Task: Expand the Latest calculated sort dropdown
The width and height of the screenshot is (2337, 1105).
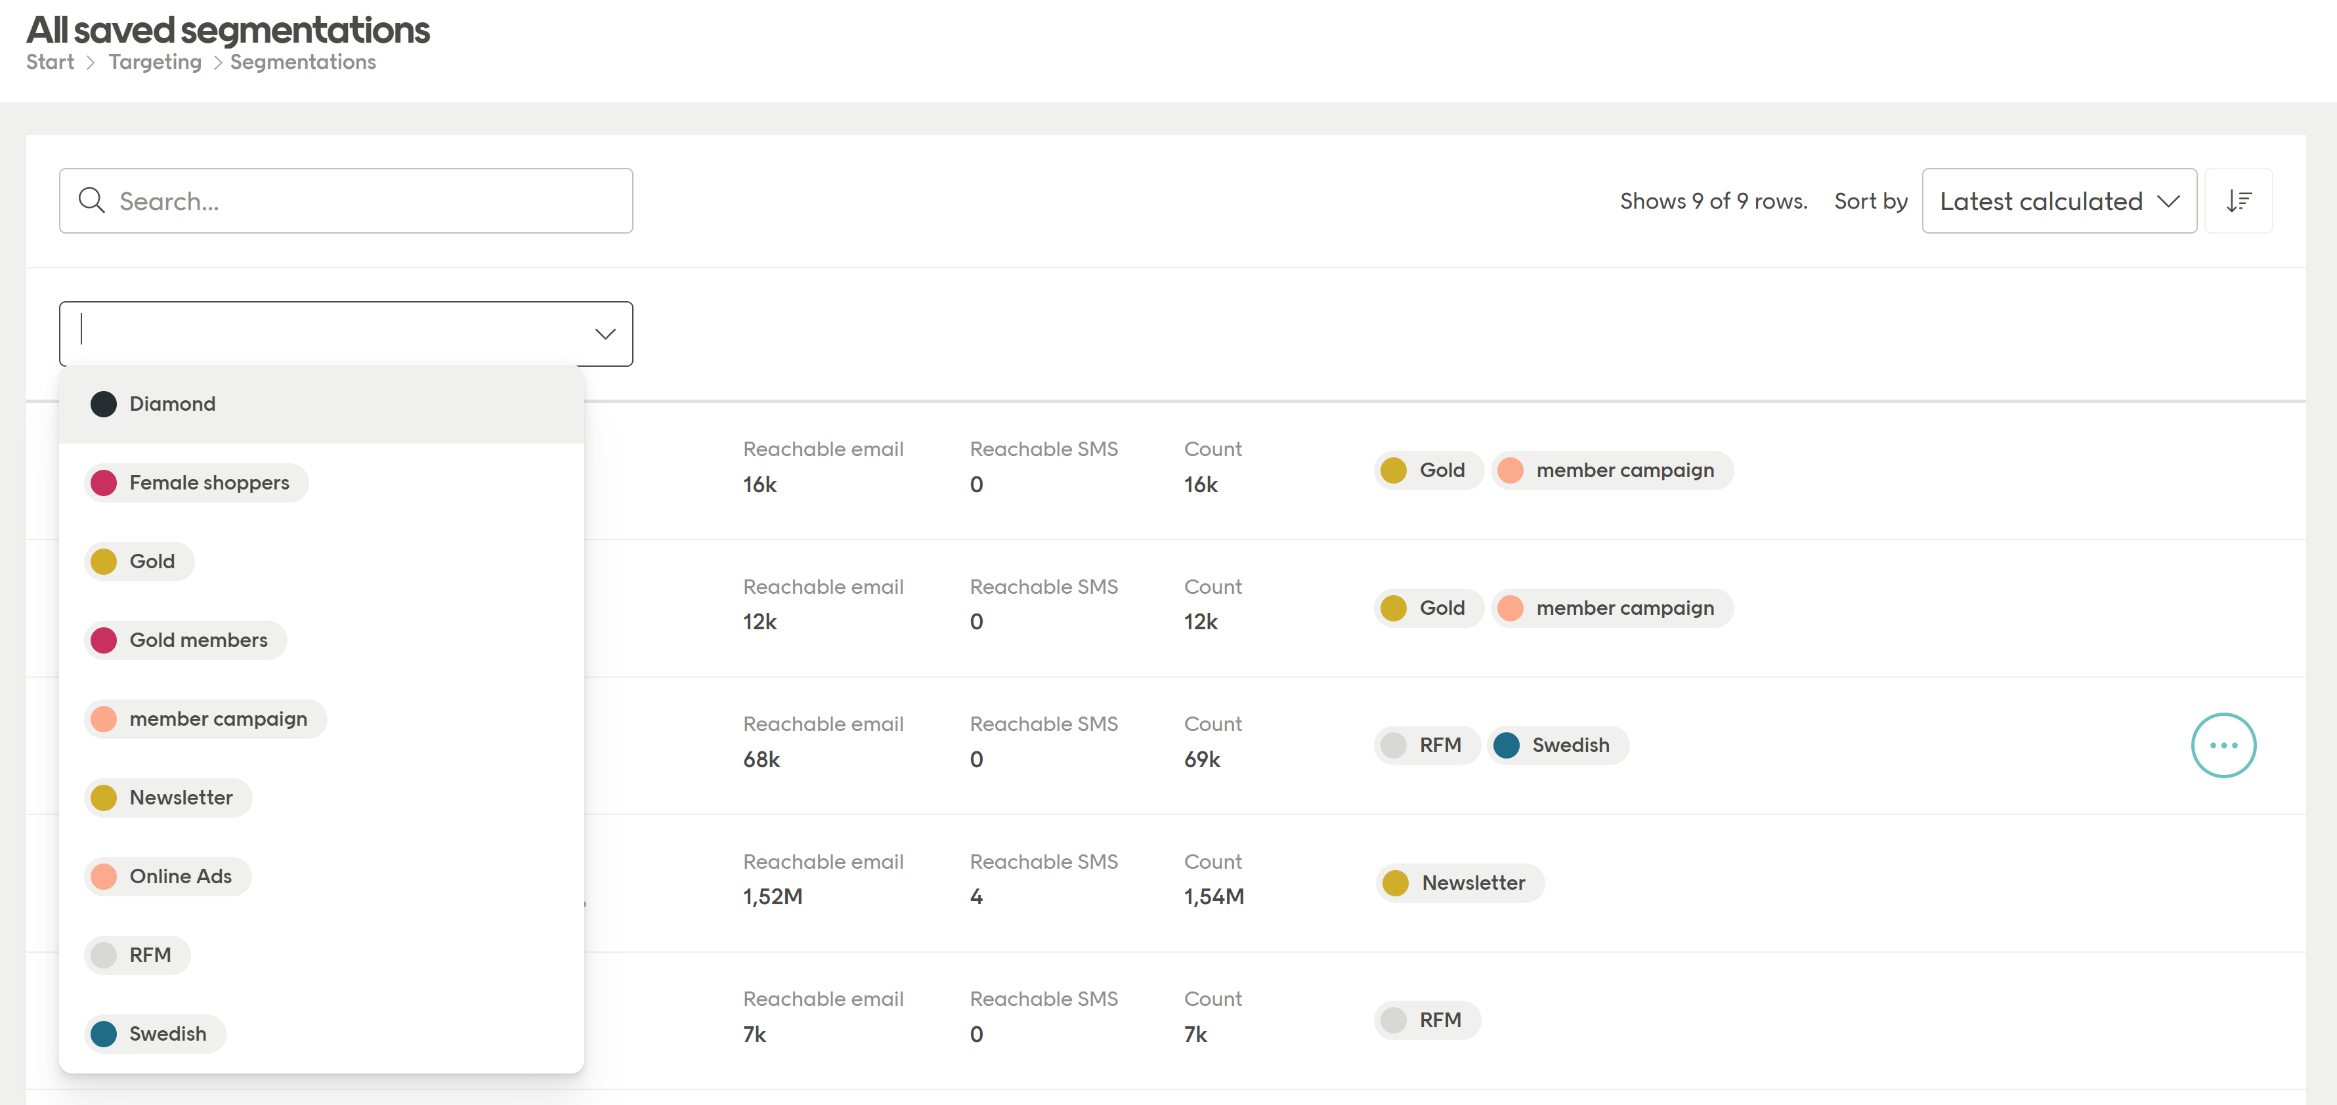Action: [2059, 200]
